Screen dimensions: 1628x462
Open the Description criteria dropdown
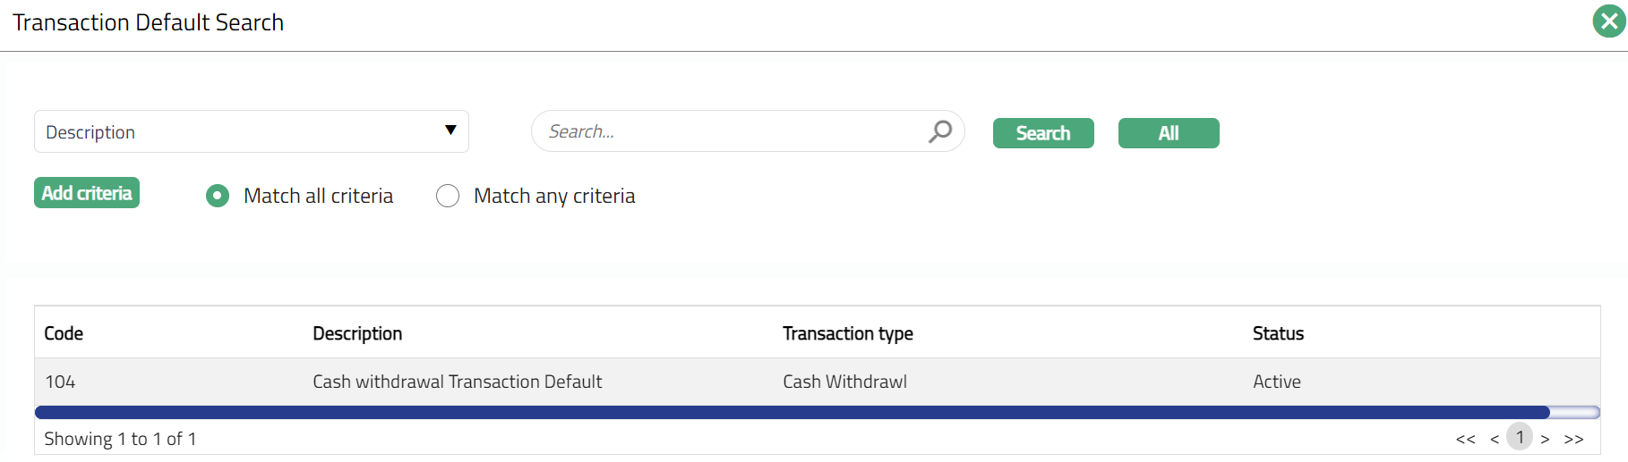click(251, 132)
